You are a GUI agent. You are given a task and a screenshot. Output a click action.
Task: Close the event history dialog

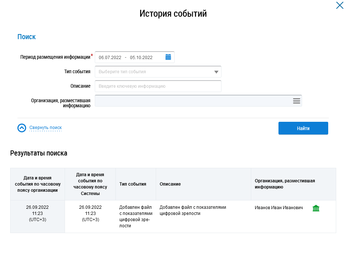point(339,5)
